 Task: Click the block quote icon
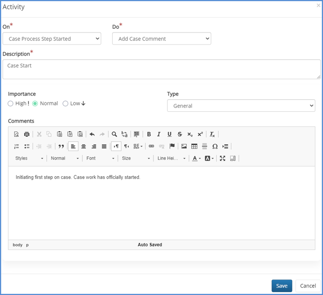[61, 146]
